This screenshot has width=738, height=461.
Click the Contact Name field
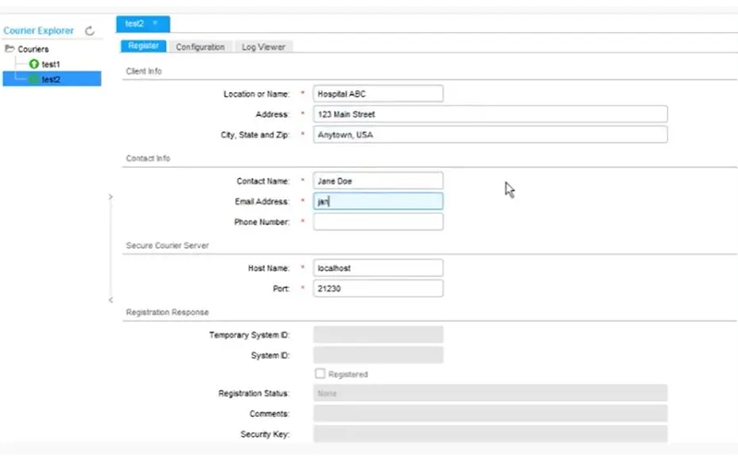[x=378, y=181]
